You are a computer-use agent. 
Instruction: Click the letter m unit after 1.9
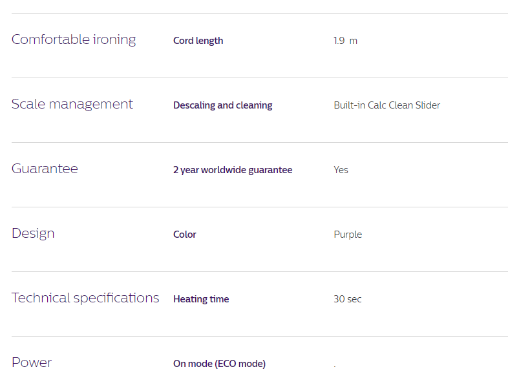tap(354, 41)
